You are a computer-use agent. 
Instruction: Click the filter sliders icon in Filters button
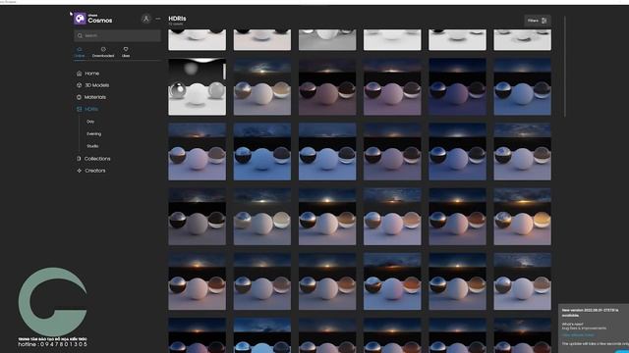click(544, 21)
